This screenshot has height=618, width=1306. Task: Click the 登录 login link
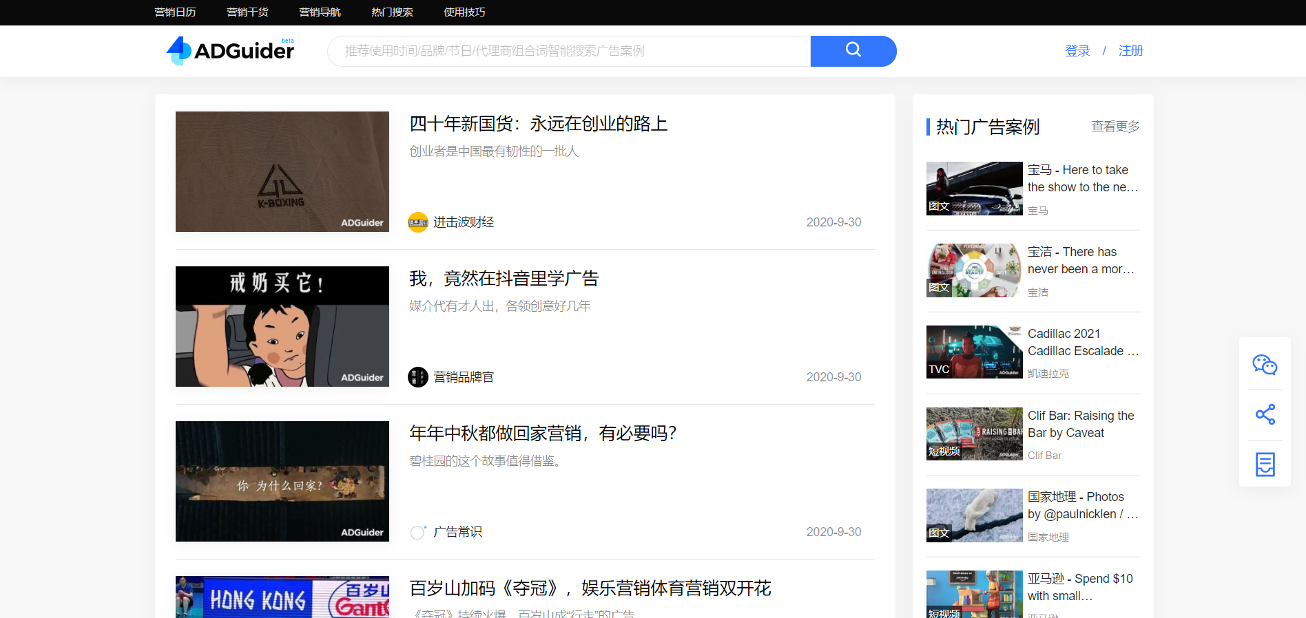(x=1077, y=51)
